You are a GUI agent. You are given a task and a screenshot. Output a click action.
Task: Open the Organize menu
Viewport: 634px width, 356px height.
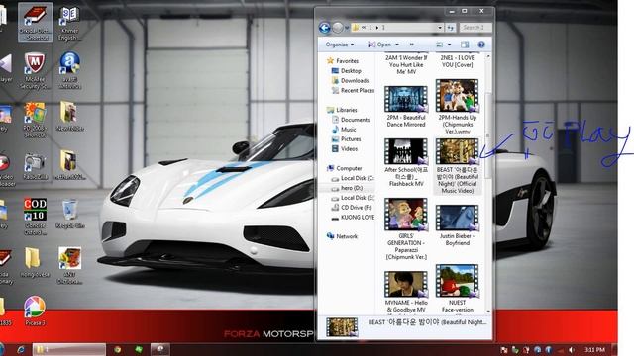pos(340,44)
